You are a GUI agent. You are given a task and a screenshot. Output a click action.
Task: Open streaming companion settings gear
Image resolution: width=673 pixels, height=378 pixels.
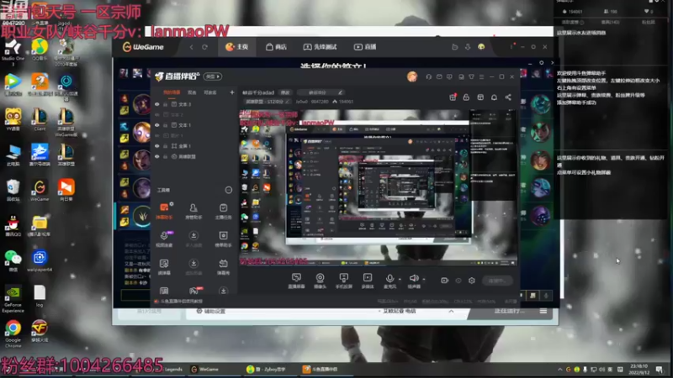tap(472, 281)
